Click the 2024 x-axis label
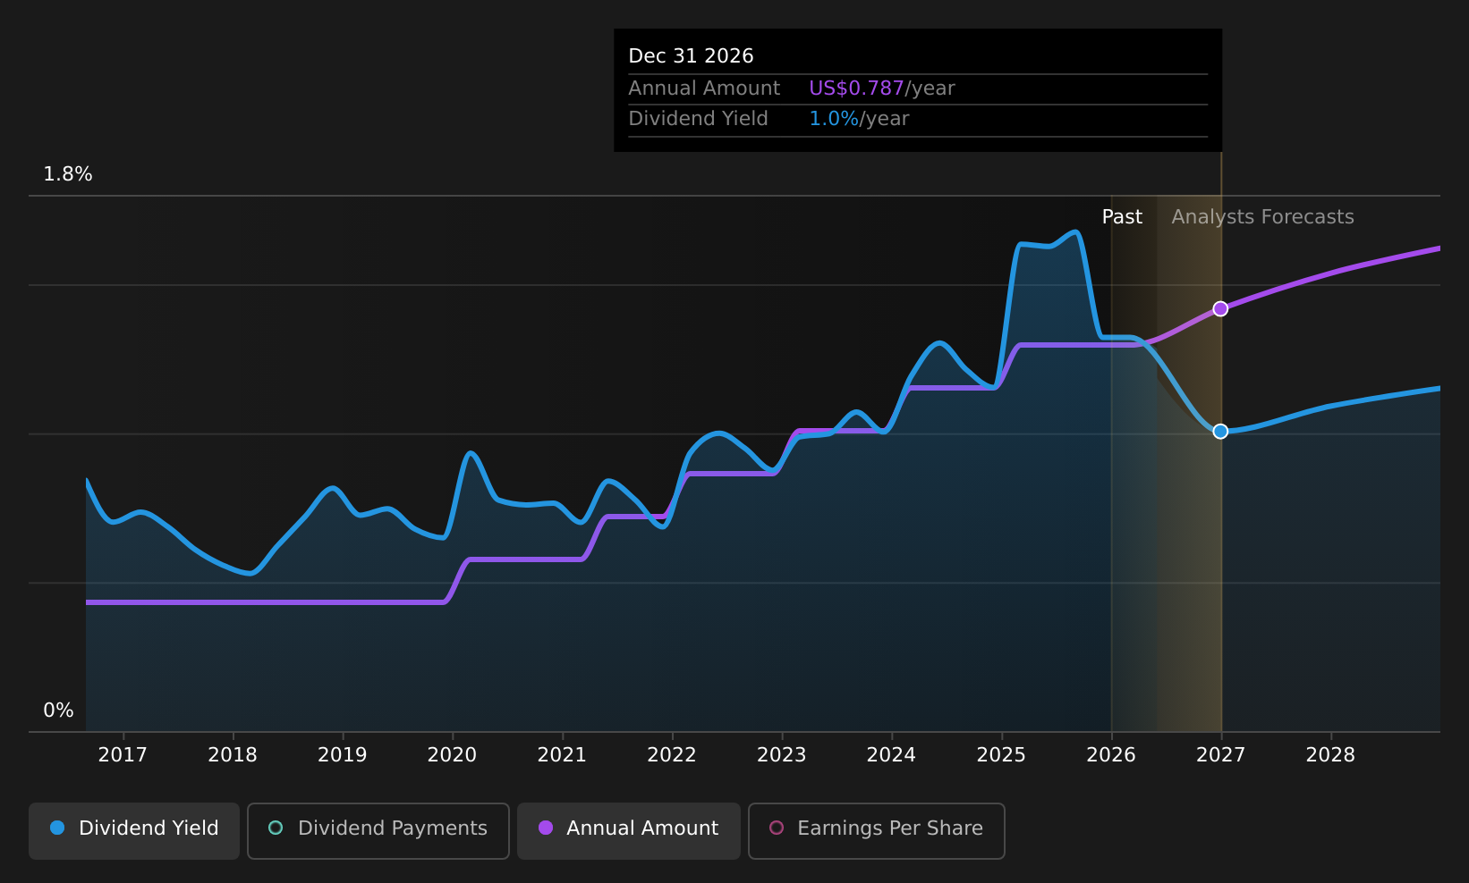The height and width of the screenshot is (883, 1469). coord(891,755)
